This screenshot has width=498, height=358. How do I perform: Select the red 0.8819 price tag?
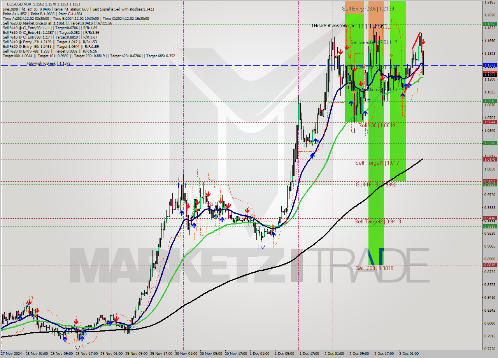point(489,265)
